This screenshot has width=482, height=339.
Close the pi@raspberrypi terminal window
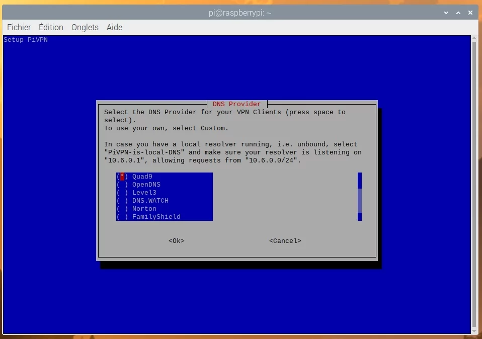[470, 13]
